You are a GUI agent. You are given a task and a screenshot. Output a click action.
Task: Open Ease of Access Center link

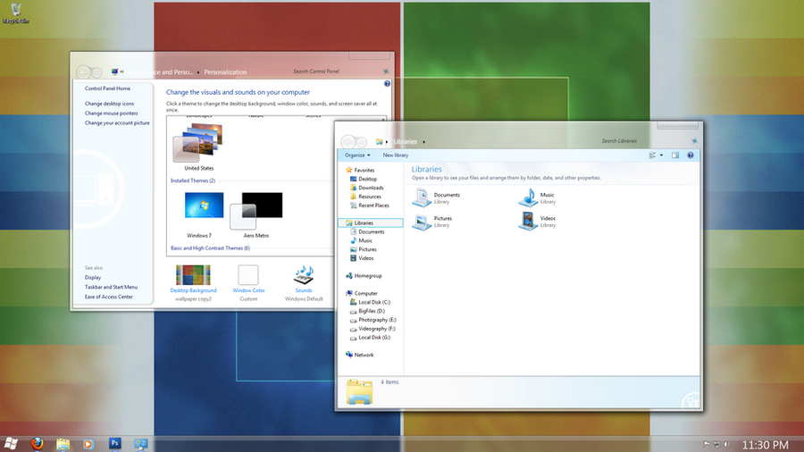[109, 297]
